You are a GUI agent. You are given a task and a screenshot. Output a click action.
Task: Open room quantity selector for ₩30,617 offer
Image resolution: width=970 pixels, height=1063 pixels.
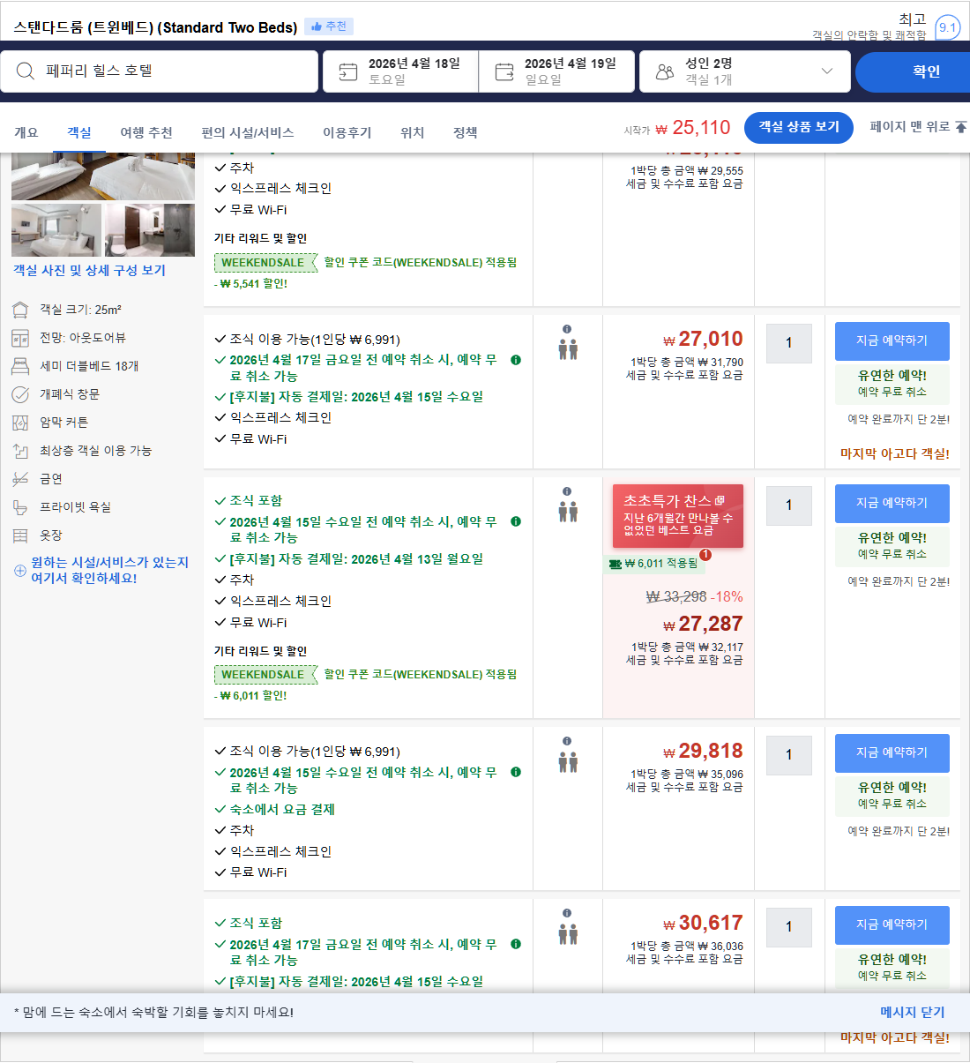click(789, 927)
